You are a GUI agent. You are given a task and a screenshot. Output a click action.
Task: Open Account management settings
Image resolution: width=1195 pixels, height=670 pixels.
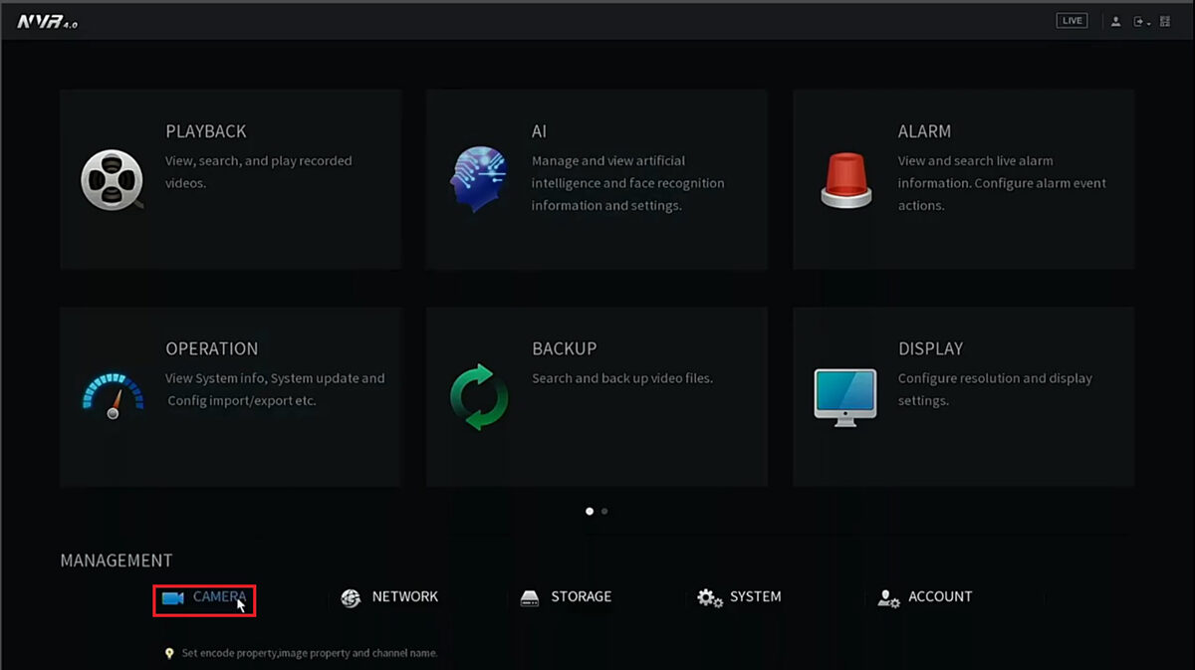coord(925,597)
